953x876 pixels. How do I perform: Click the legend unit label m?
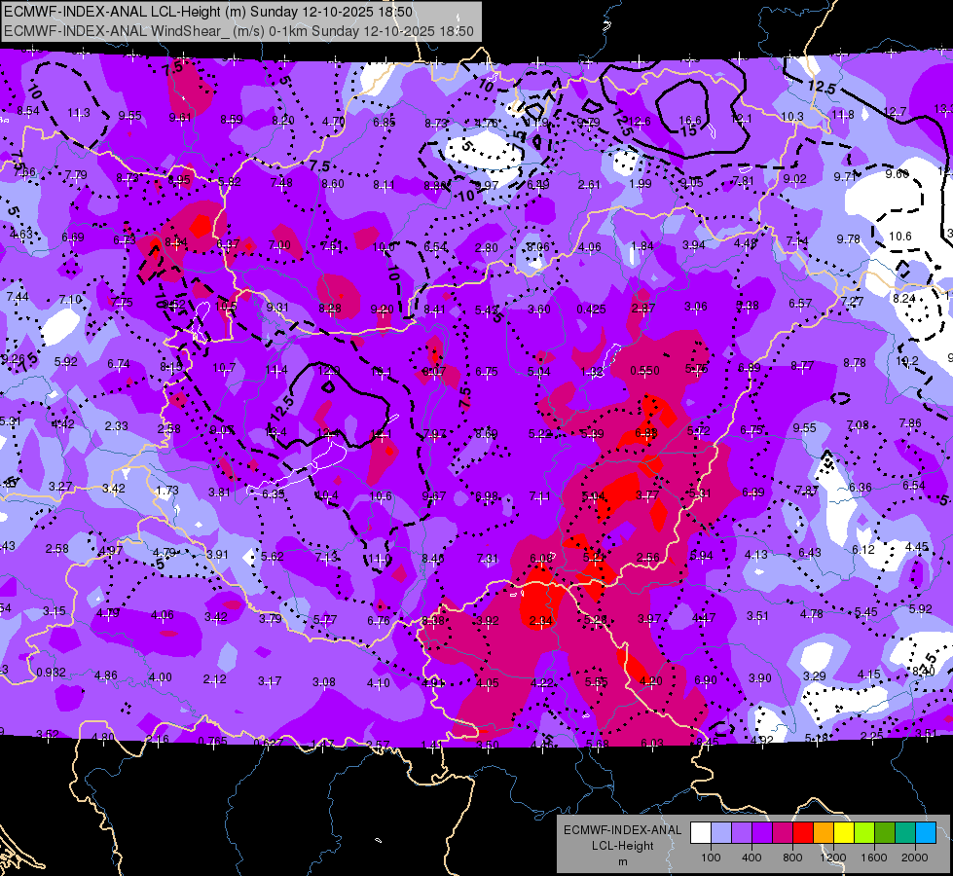click(622, 861)
